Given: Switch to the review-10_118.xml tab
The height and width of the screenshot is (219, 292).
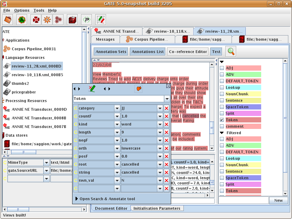Looking at the screenshot, I should click(x=168, y=31).
